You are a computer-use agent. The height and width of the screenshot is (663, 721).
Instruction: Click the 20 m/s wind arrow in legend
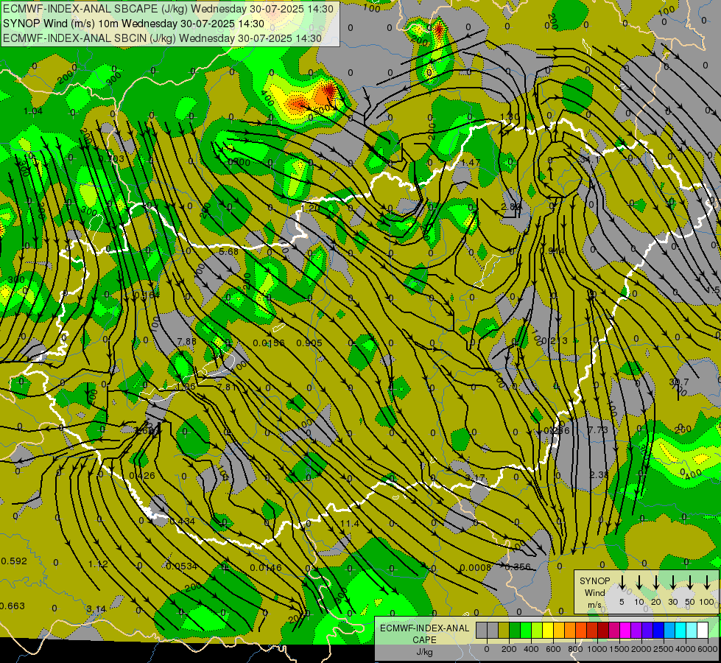coord(655,583)
